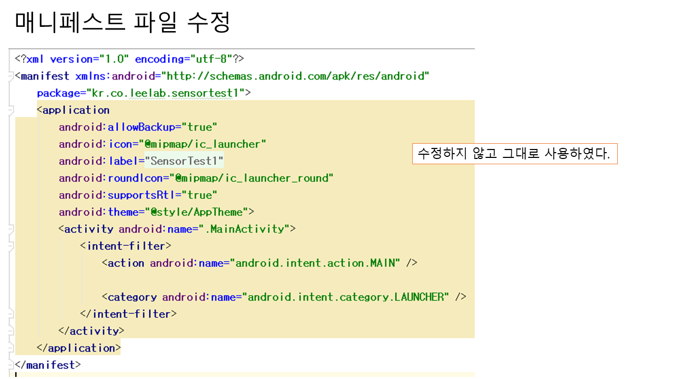The image size is (673, 379).
Task: Click the schemas.android.com namespace URL
Action: (295, 76)
